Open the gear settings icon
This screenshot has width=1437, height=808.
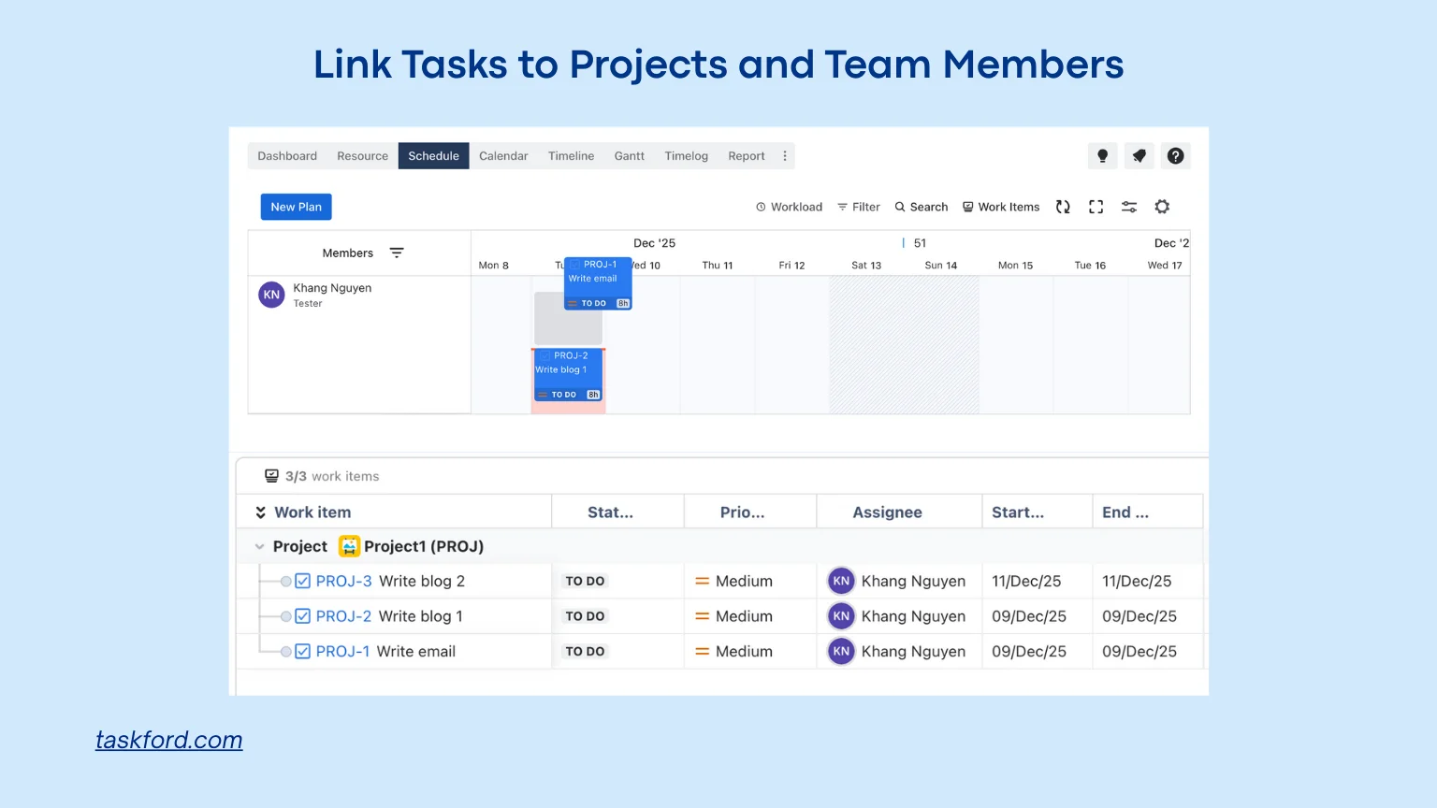[x=1162, y=207]
